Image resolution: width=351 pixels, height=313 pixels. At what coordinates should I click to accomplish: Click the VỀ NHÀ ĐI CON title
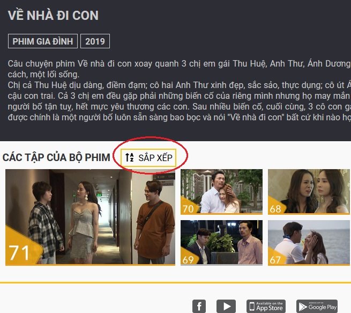pyautogui.click(x=53, y=15)
